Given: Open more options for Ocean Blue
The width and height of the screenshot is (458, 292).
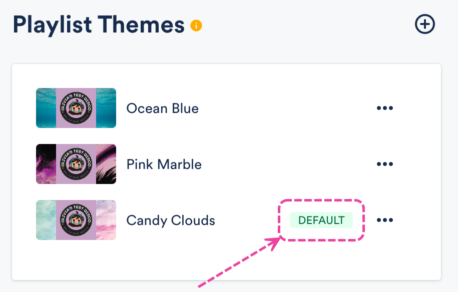Looking at the screenshot, I should pyautogui.click(x=385, y=108).
